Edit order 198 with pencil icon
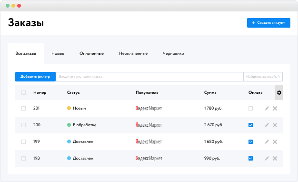Image resolution: width=298 pixels, height=182 pixels. tap(267, 158)
